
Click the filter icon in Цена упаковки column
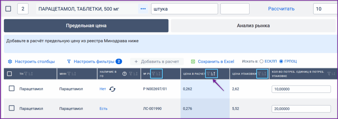259,74
